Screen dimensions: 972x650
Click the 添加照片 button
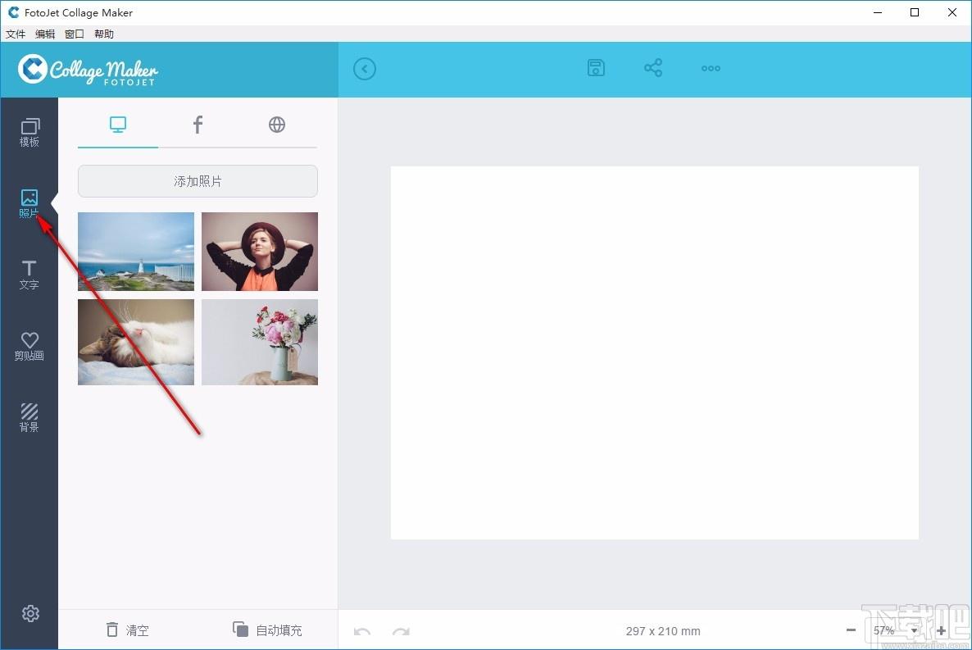(198, 181)
